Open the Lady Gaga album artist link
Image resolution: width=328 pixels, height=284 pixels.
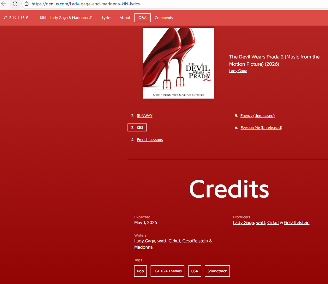tap(238, 71)
